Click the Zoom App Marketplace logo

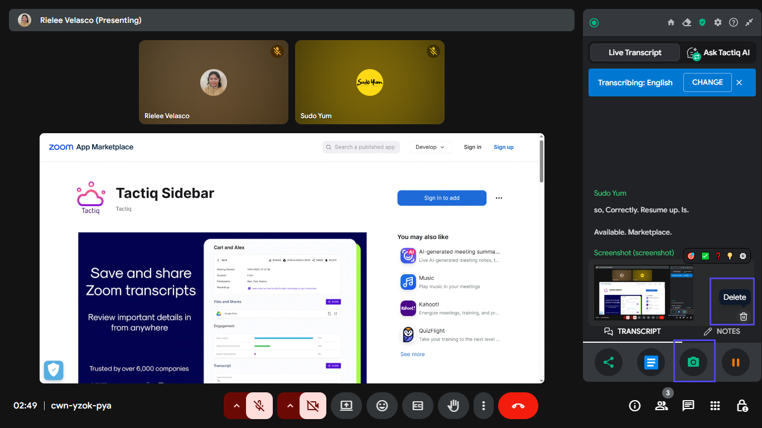[x=91, y=147]
